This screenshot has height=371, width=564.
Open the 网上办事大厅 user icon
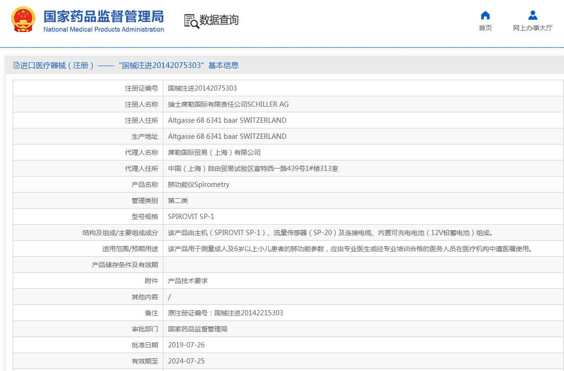point(533,15)
